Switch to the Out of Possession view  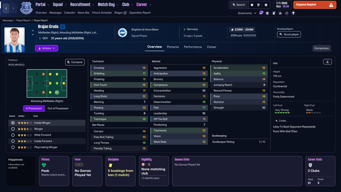point(58,108)
